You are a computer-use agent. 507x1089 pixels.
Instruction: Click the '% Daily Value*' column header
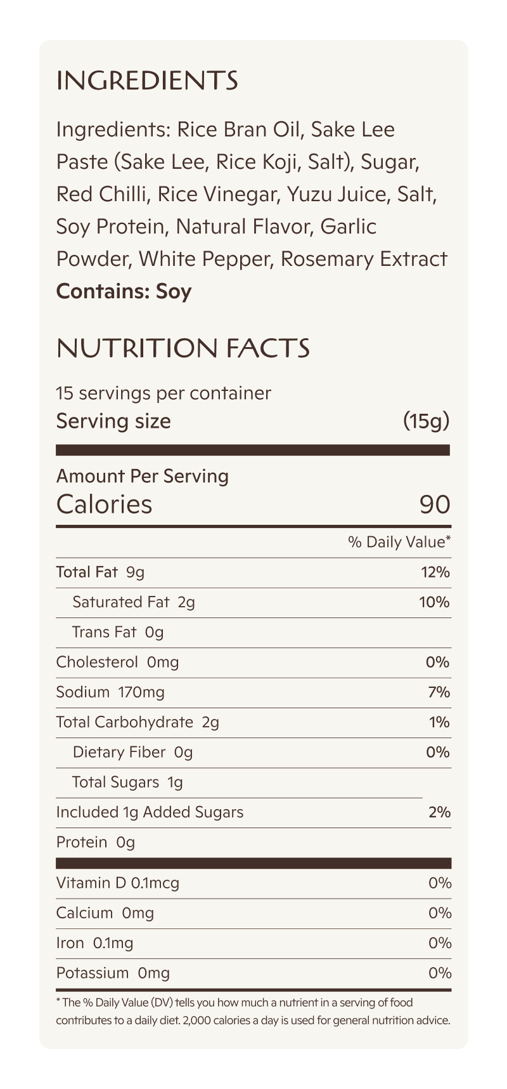coord(399,542)
